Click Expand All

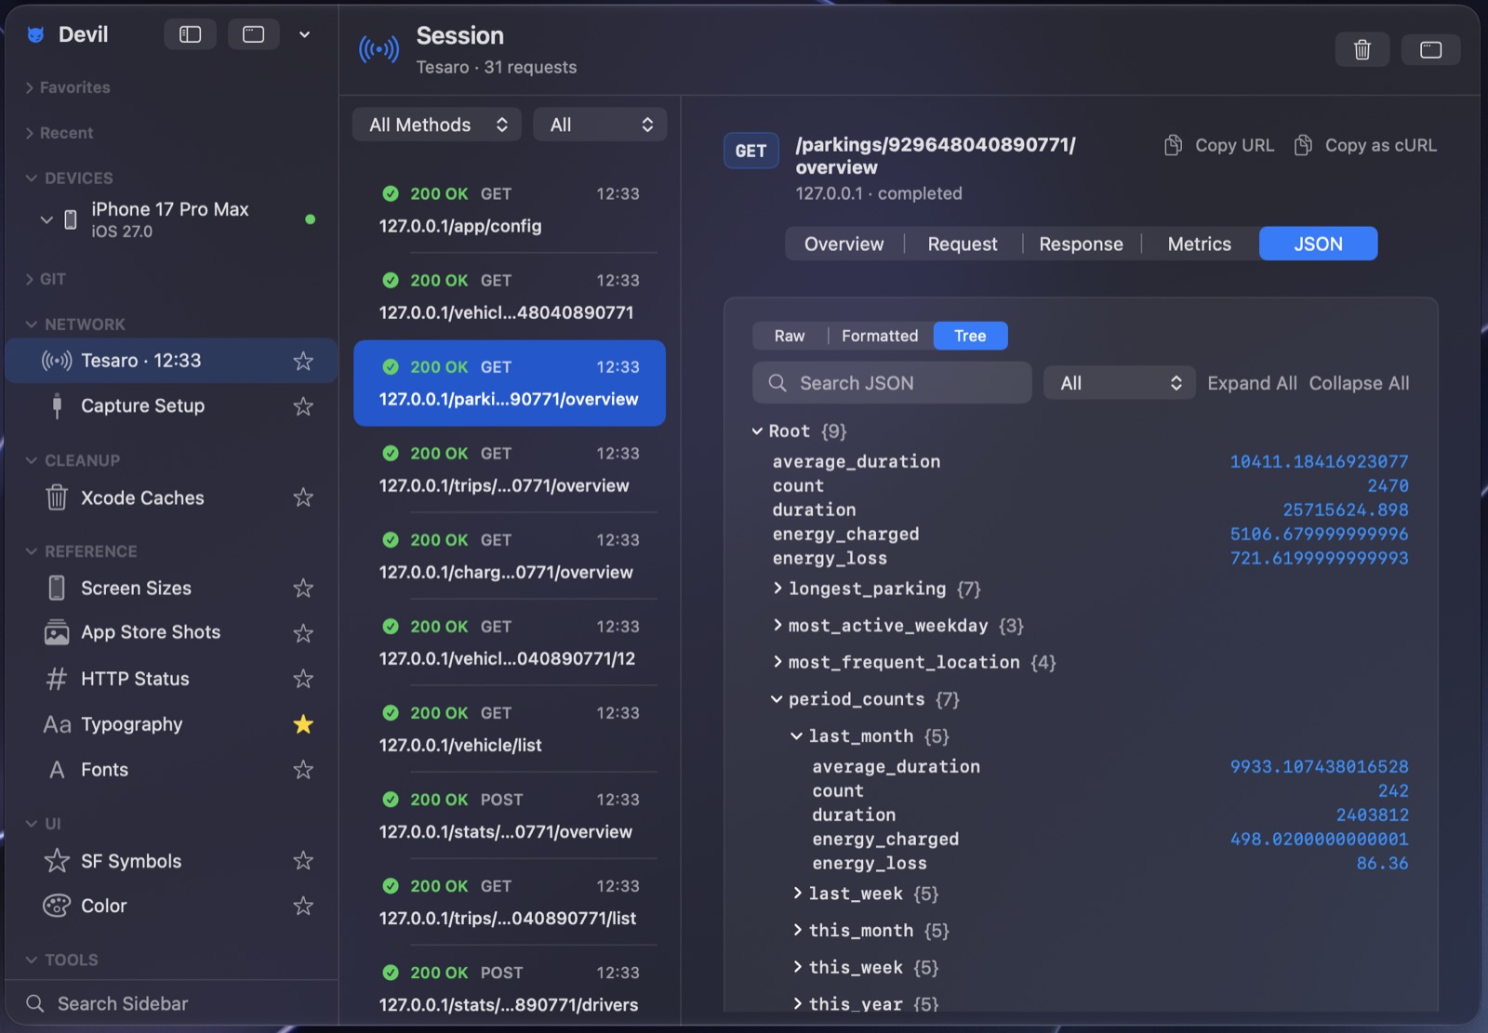tap(1252, 383)
